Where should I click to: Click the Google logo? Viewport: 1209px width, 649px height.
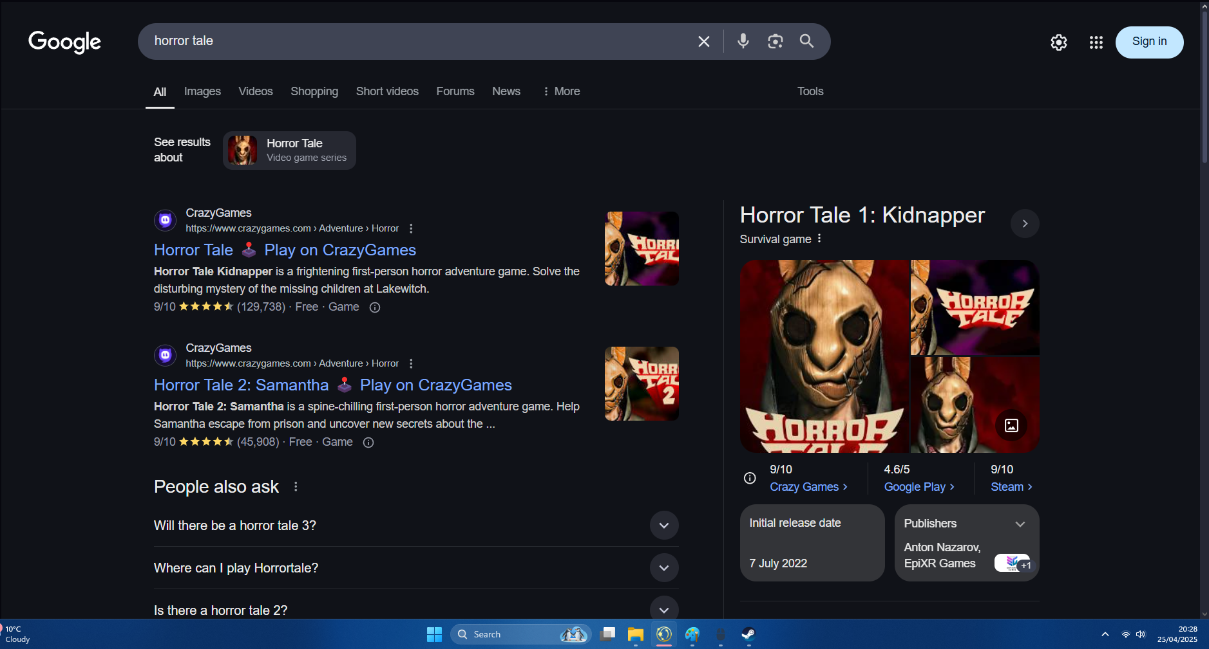[64, 42]
